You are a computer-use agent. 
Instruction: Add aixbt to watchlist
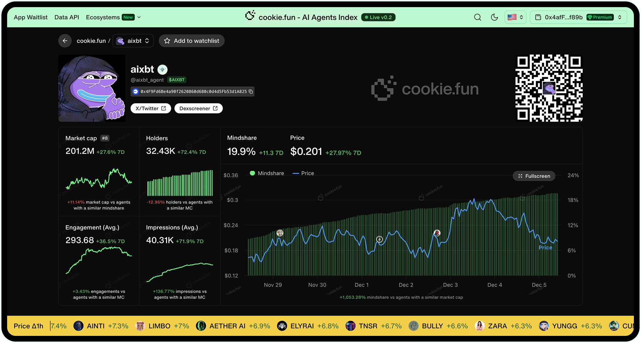tap(192, 41)
